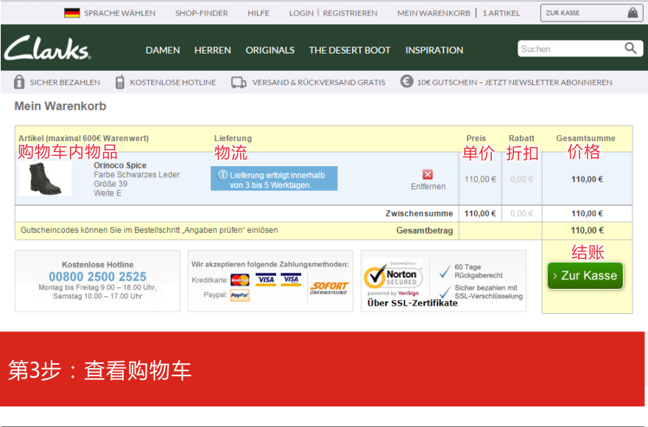This screenshot has height=427, width=648.
Task: Click the Kostenlose Hotline top link
Action: pos(173,82)
